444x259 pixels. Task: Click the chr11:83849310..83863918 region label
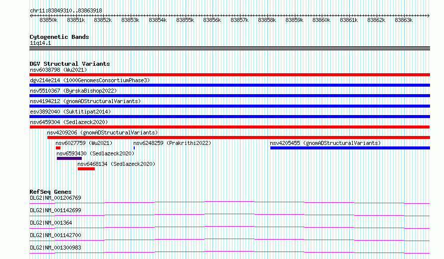coord(66,11)
